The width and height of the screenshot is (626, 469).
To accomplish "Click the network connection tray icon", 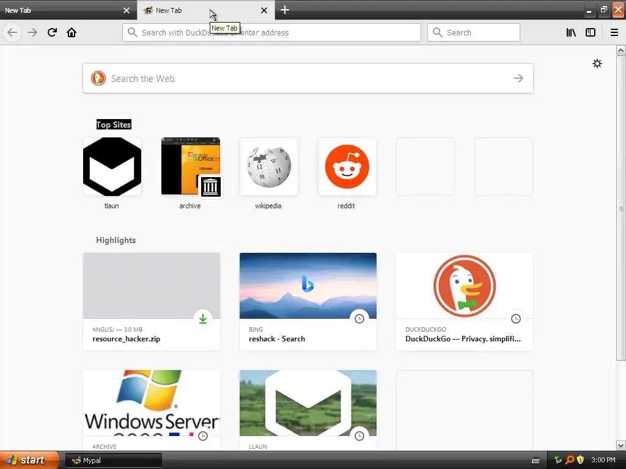I will [x=558, y=460].
